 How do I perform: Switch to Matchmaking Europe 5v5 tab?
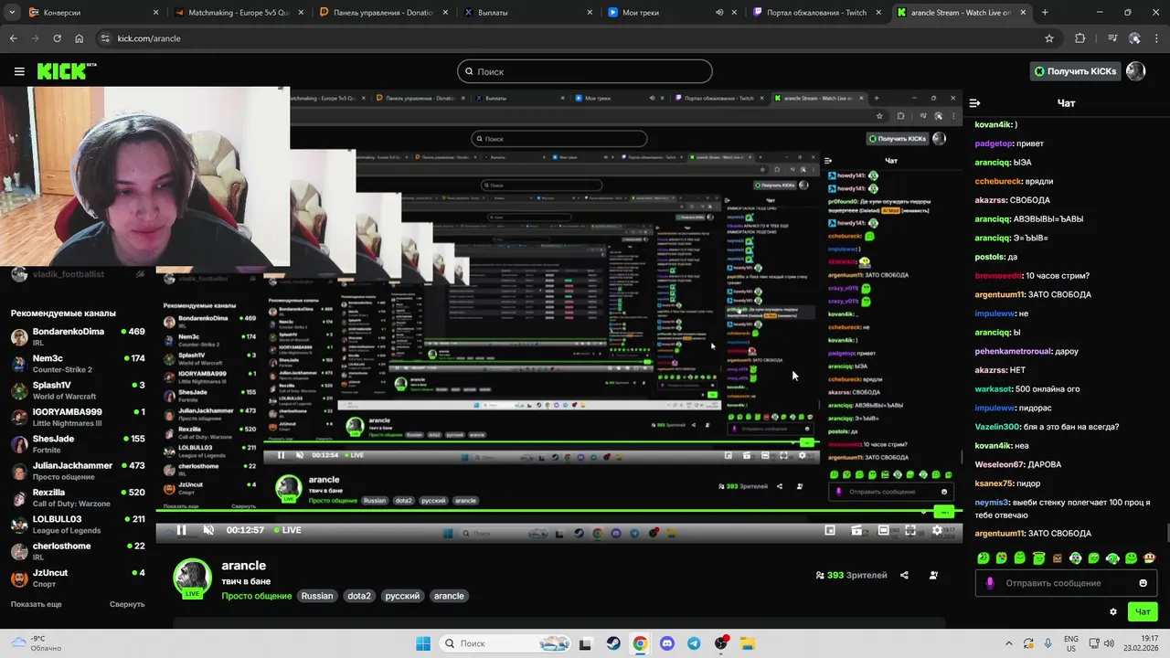[x=238, y=13]
